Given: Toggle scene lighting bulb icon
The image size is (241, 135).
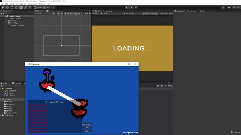Looking at the screenshot, I should click(x=58, y=14).
